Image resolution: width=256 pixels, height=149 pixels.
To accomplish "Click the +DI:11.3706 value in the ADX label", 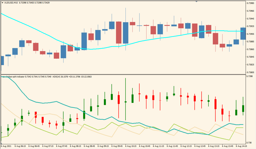I will pos(74,77).
